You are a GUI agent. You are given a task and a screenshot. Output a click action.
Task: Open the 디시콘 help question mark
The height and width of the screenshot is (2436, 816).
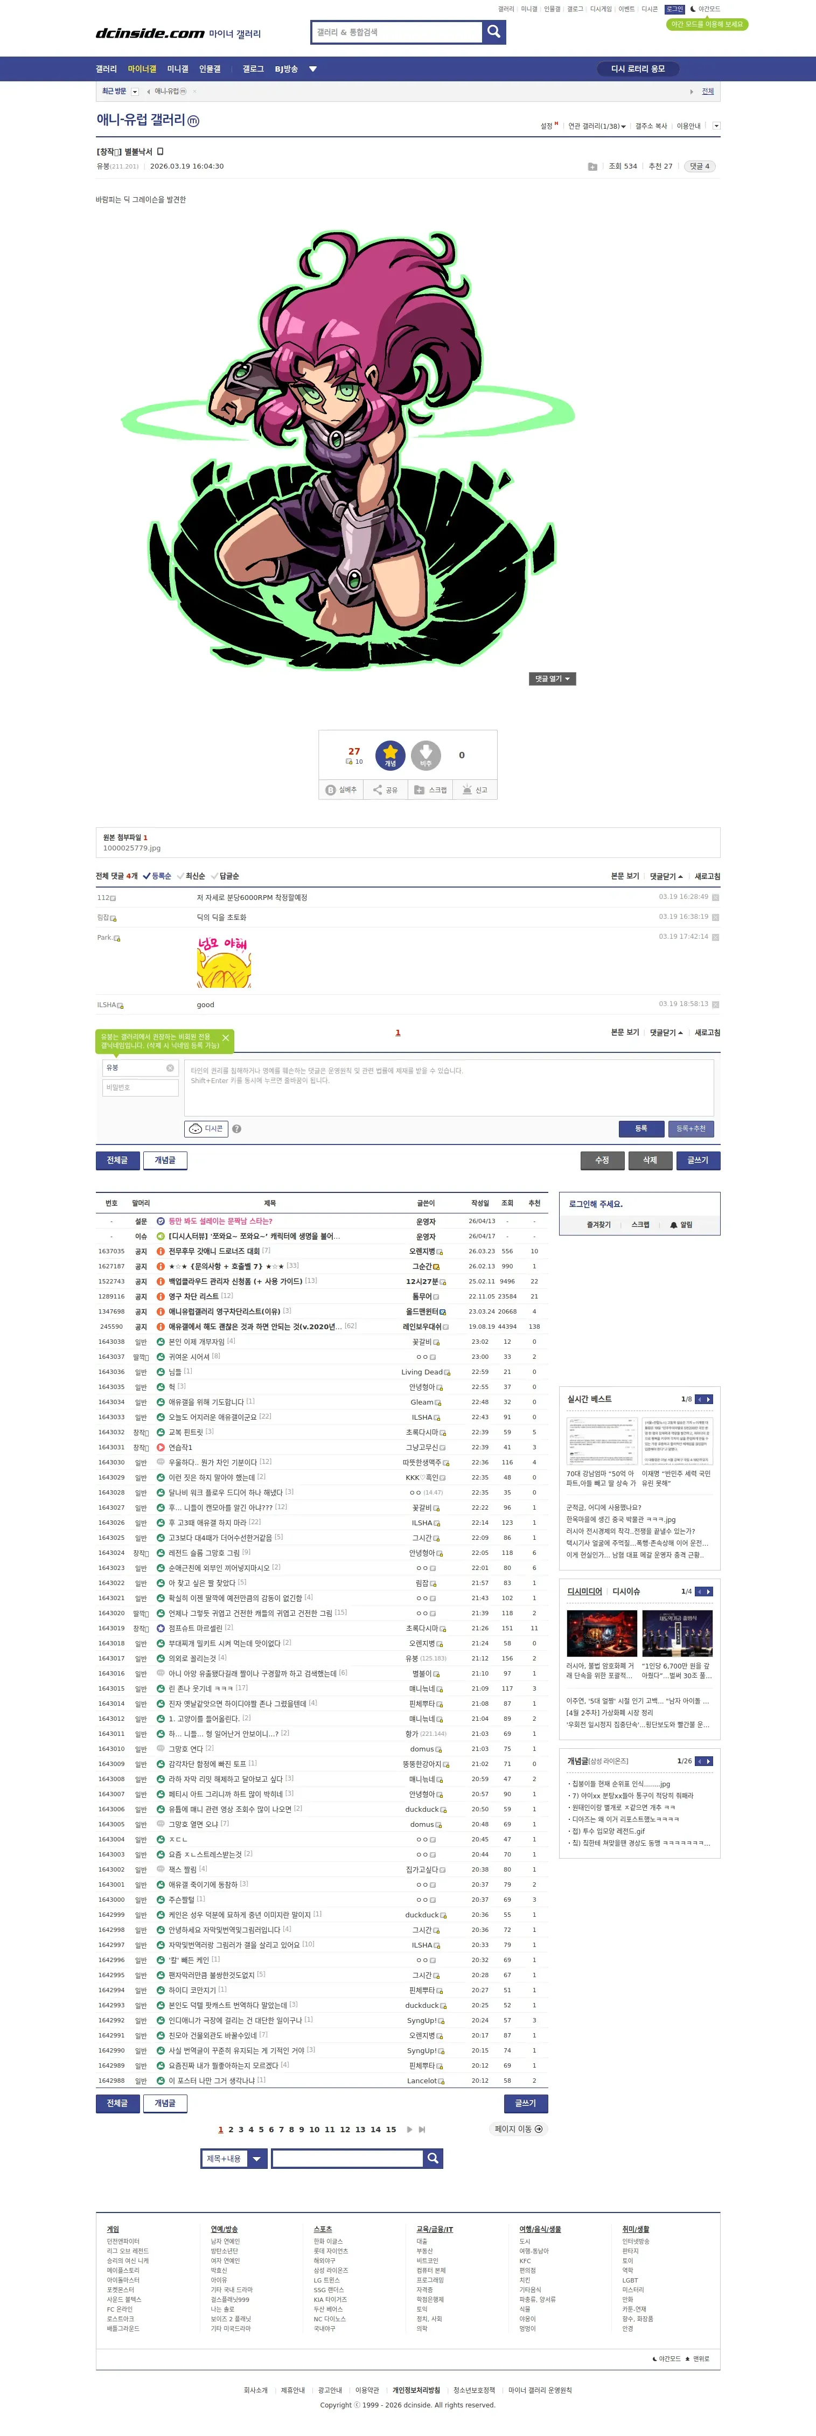pos(236,1128)
